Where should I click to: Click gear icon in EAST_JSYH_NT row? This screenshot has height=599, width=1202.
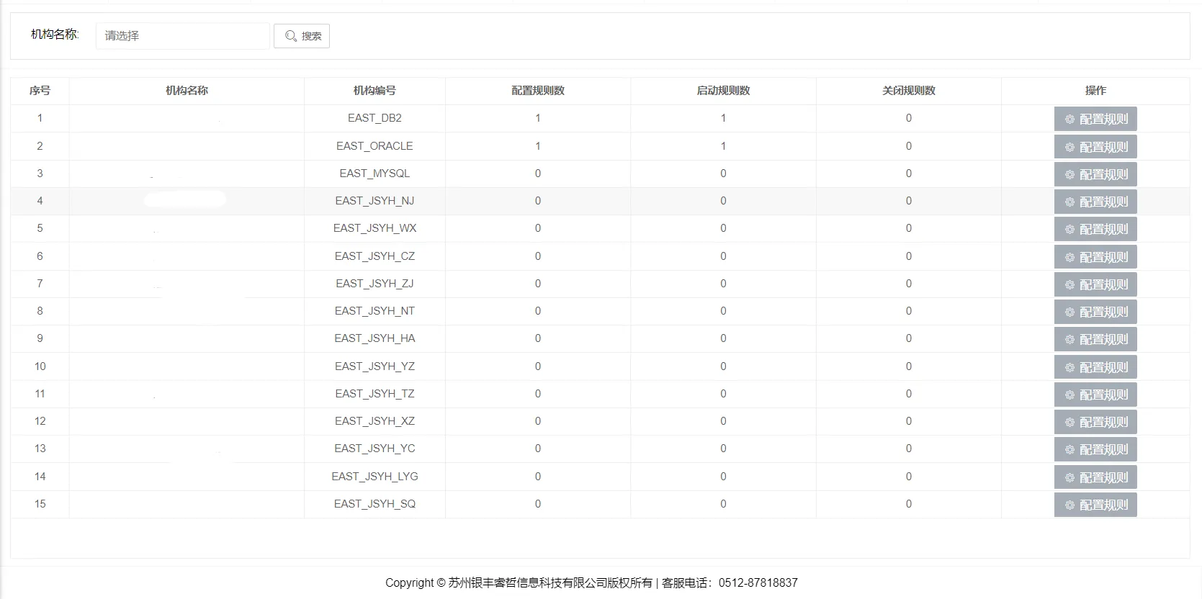point(1069,312)
